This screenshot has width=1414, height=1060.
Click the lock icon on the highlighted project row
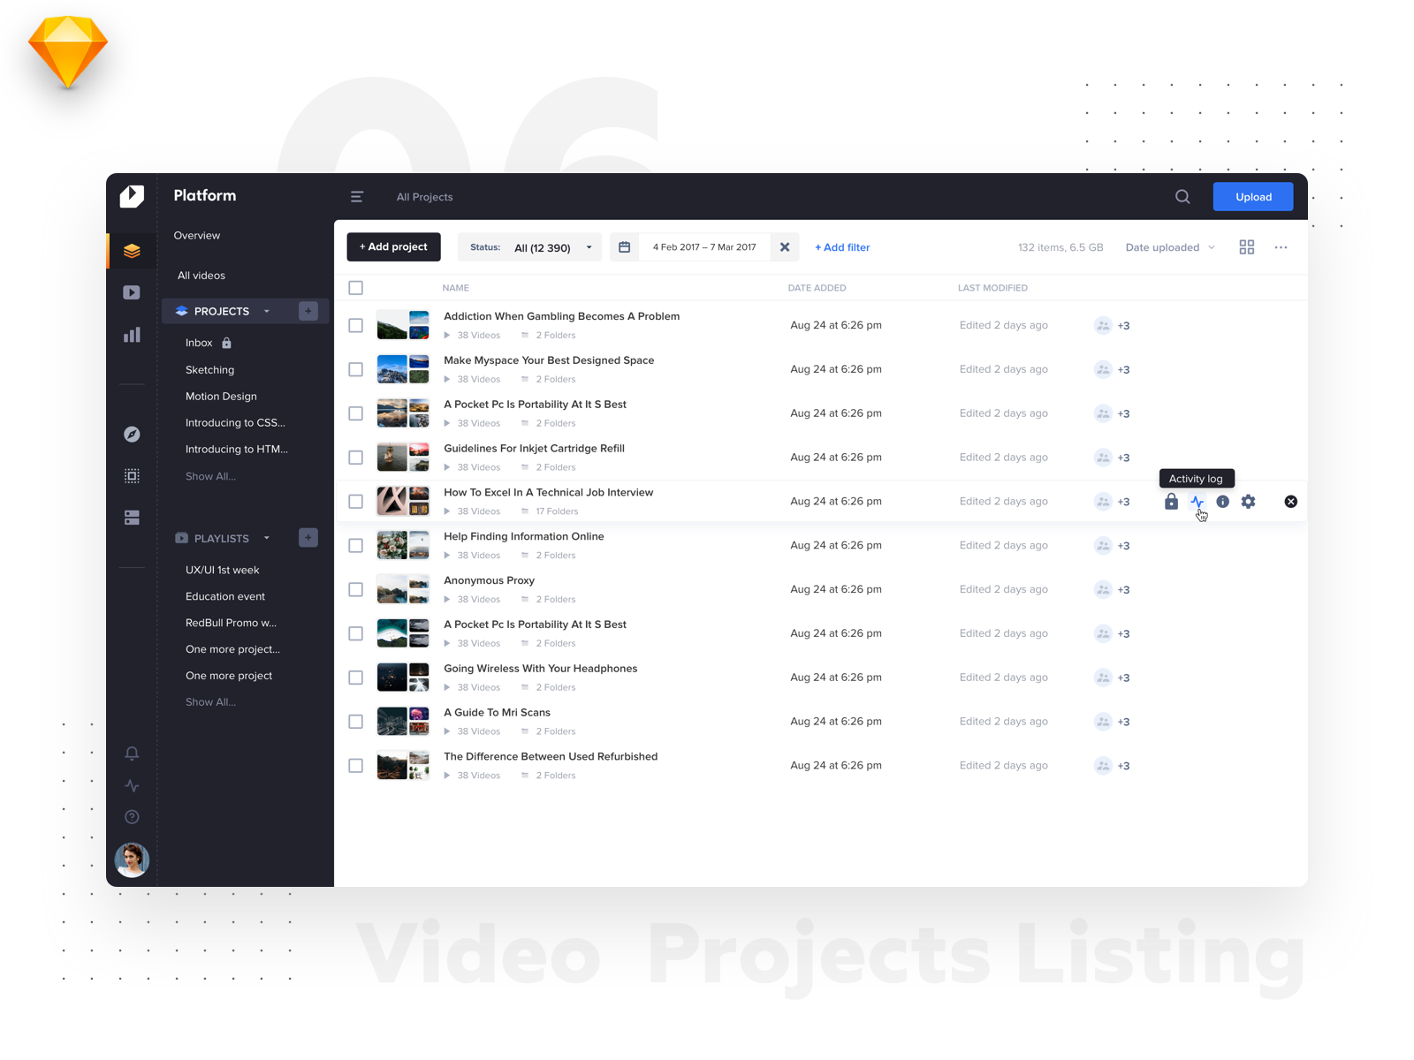1170,501
